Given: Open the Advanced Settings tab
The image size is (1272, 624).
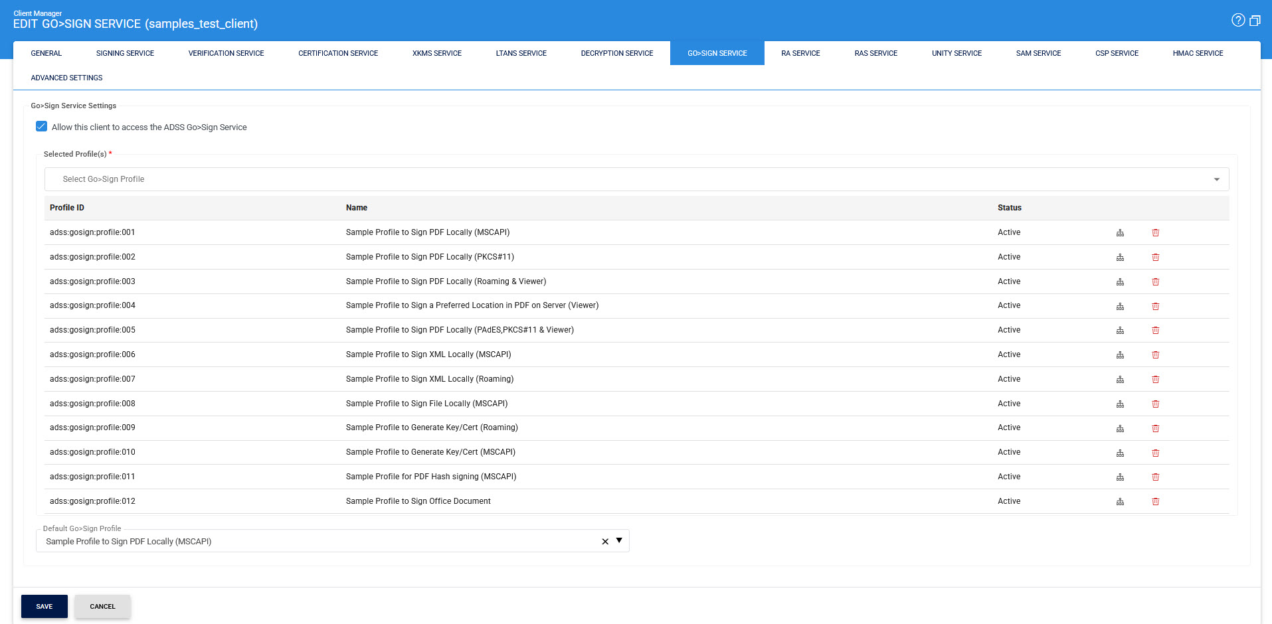Looking at the screenshot, I should 66,78.
